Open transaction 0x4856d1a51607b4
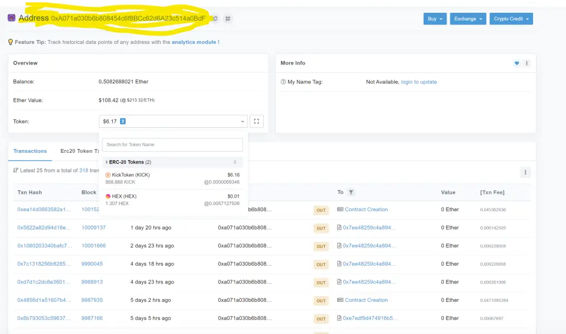Screen dimensions: 566x334 44,300
